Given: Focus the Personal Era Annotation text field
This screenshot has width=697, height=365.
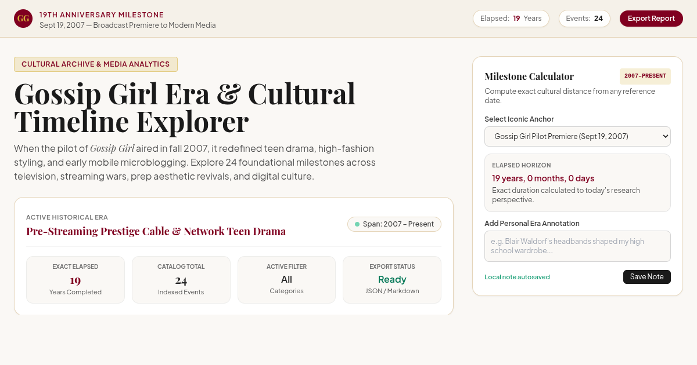Looking at the screenshot, I should click(x=577, y=246).
